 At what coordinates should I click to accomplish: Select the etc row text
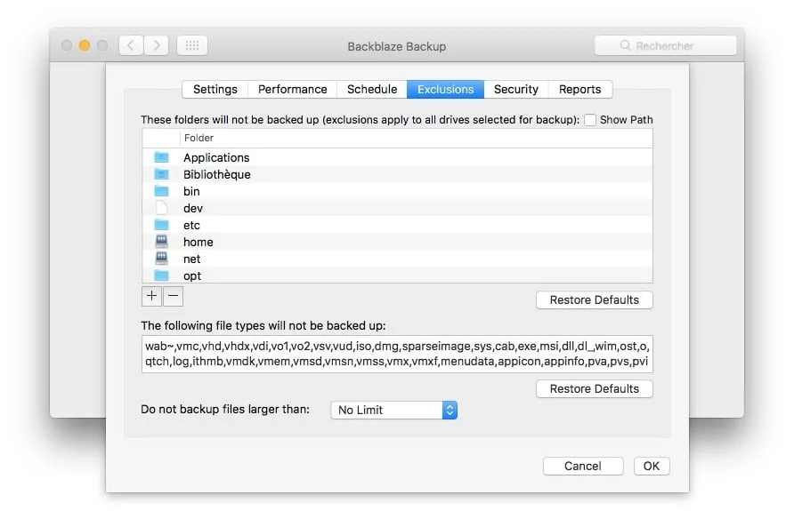(x=191, y=226)
